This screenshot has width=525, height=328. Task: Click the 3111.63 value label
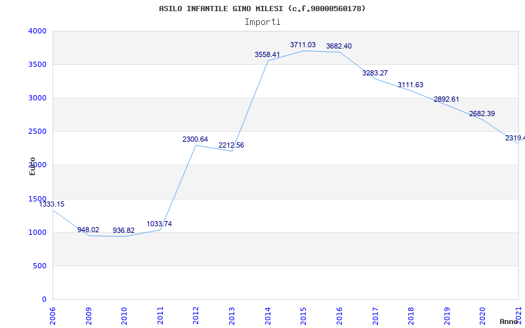(410, 85)
